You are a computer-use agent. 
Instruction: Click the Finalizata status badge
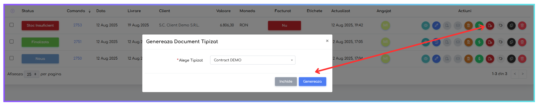click(40, 42)
